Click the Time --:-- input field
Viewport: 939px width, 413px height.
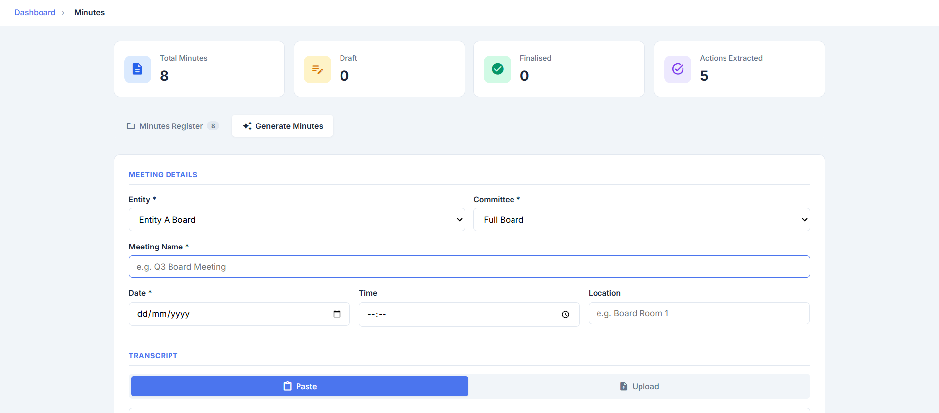point(469,314)
